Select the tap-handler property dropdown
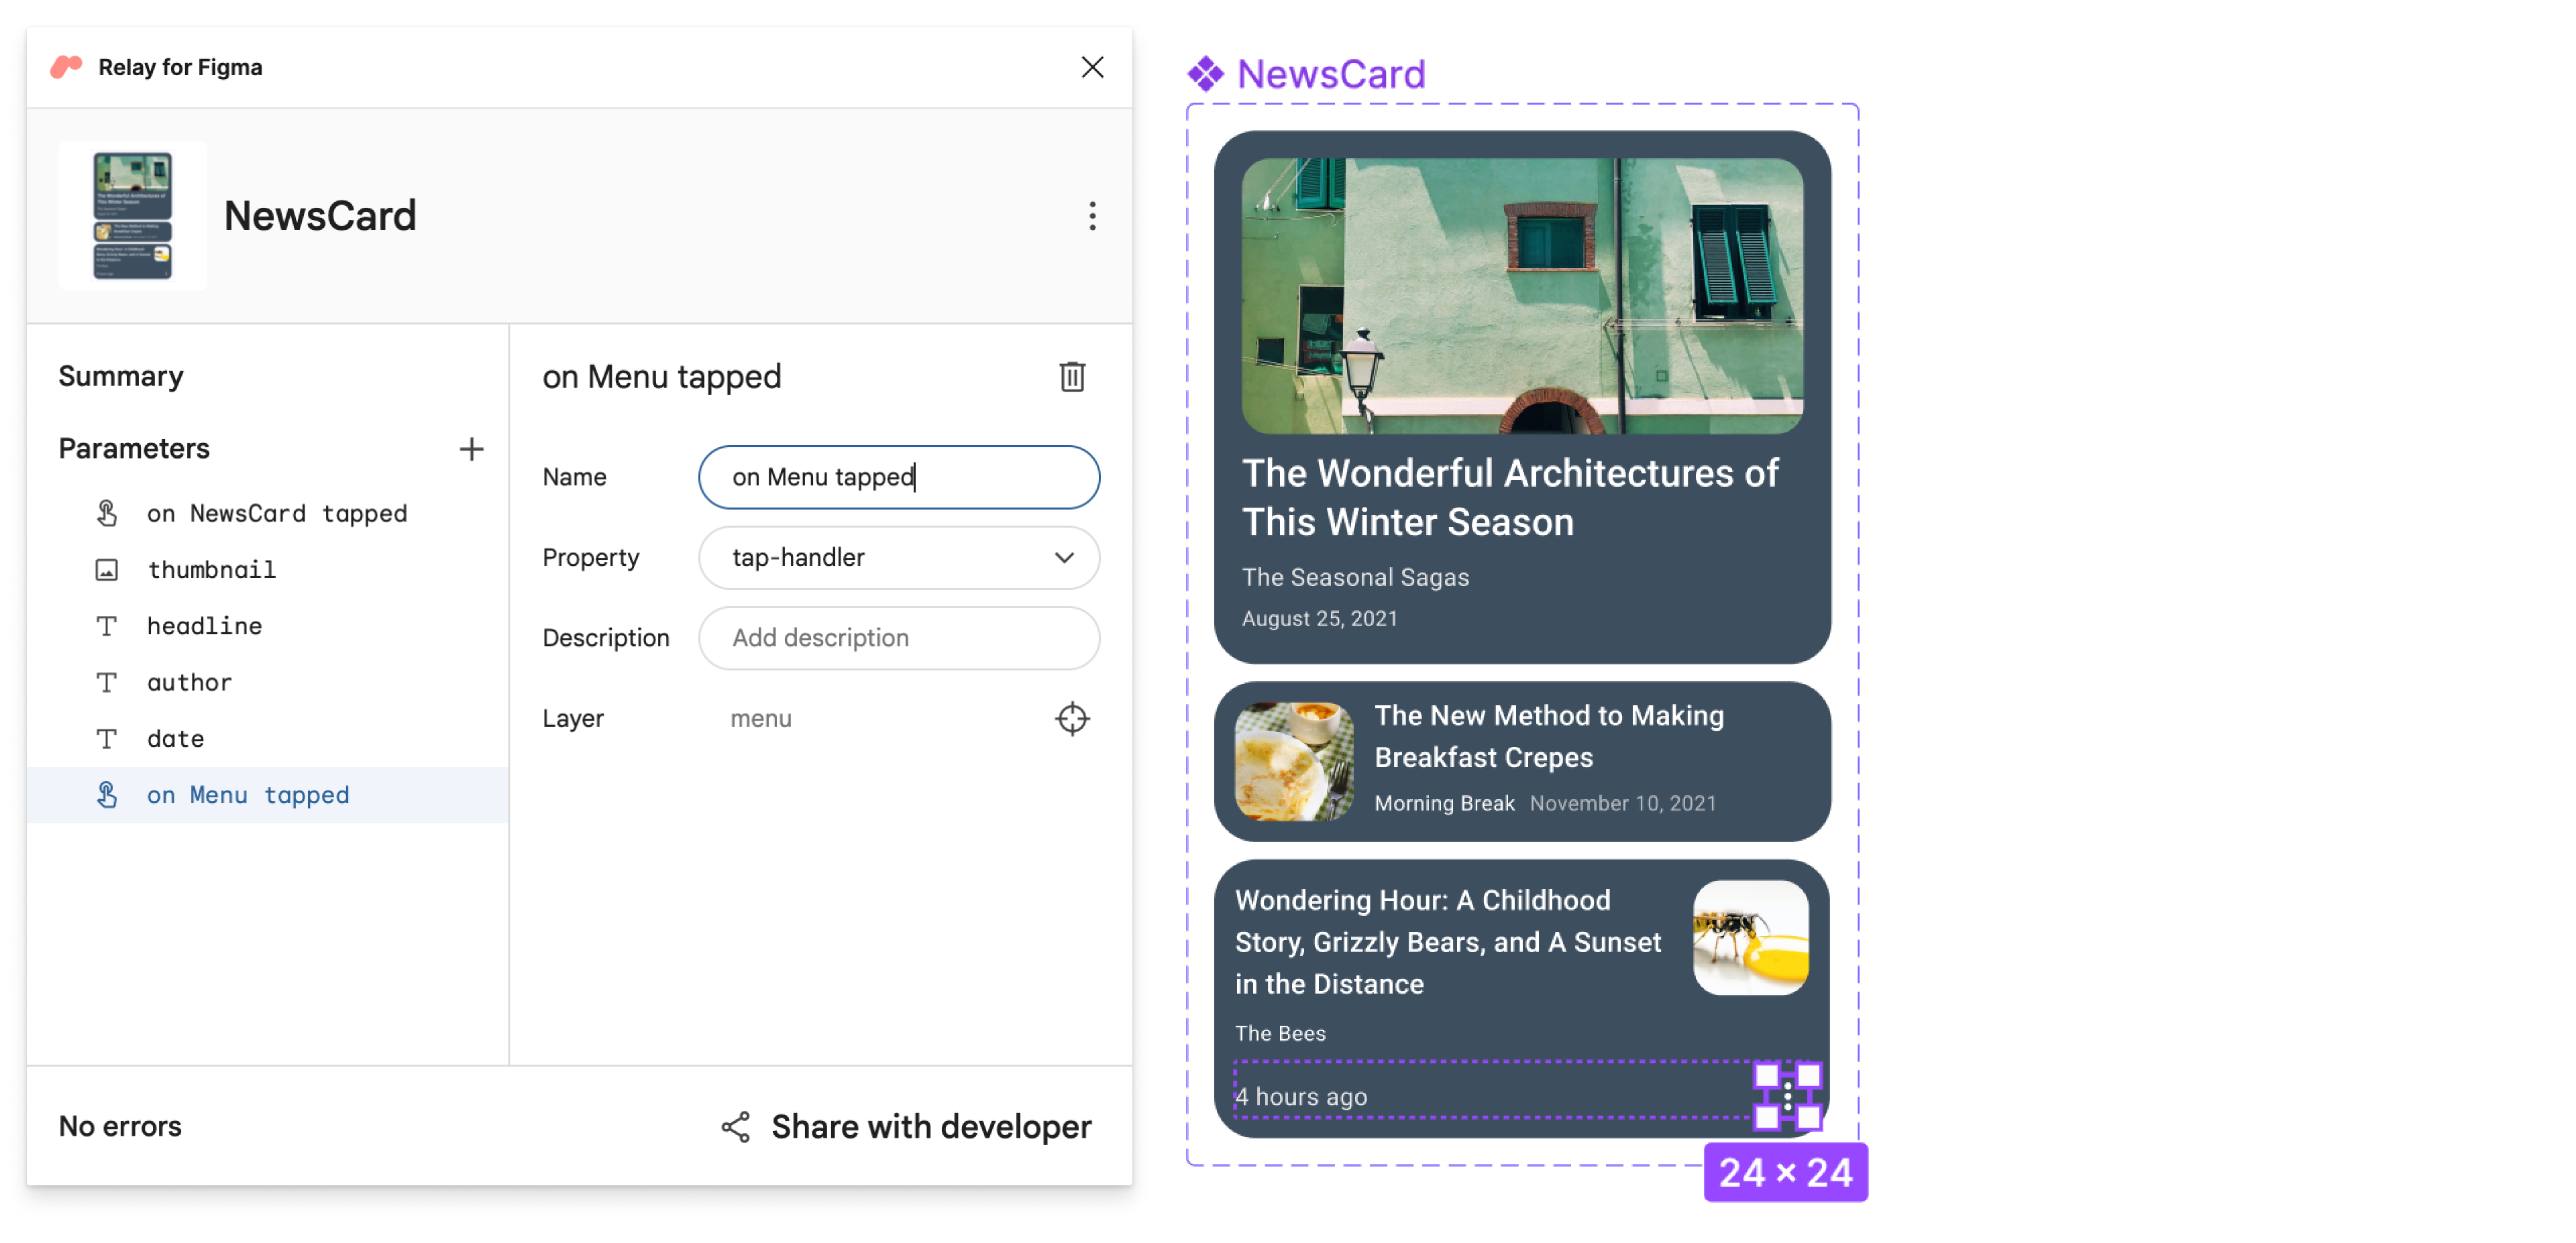 902,556
